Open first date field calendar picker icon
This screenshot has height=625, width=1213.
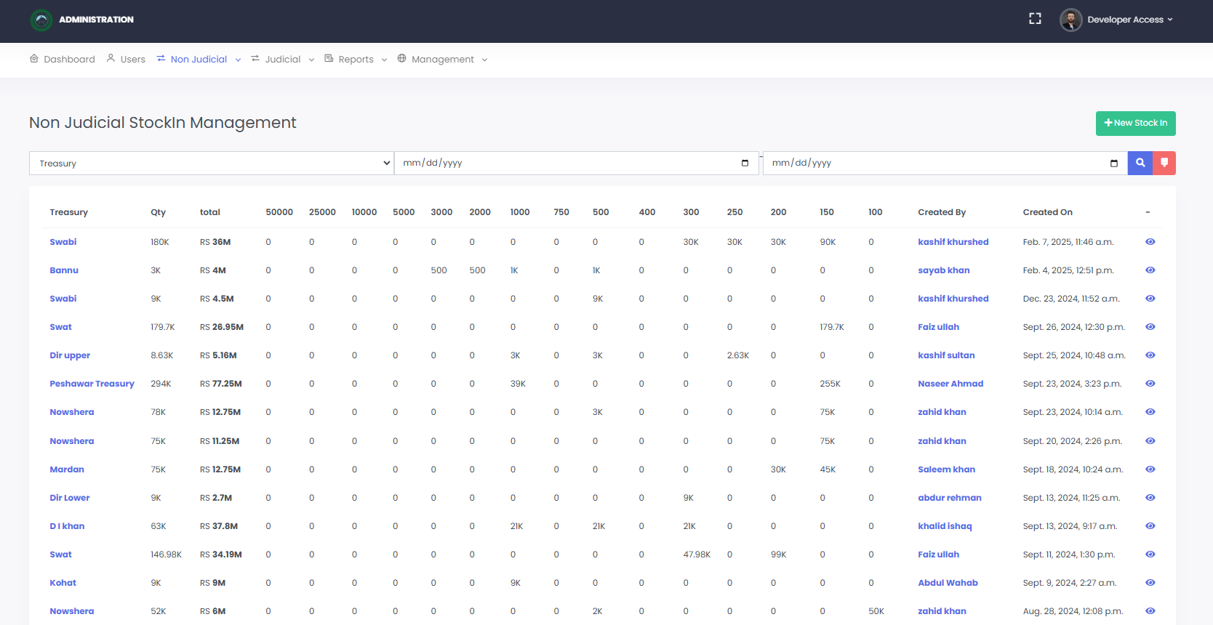tap(745, 163)
